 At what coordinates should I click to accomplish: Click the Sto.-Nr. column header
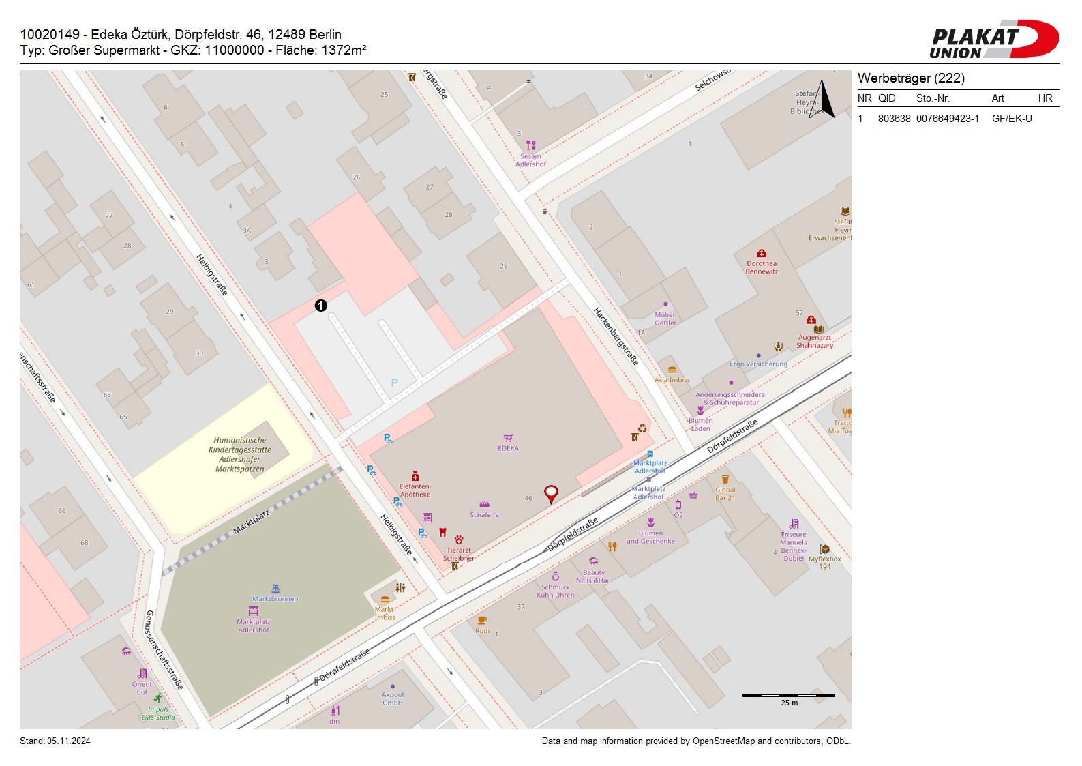tap(933, 98)
